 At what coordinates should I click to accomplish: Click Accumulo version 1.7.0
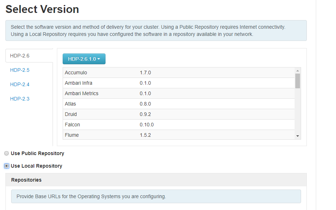tap(145, 73)
